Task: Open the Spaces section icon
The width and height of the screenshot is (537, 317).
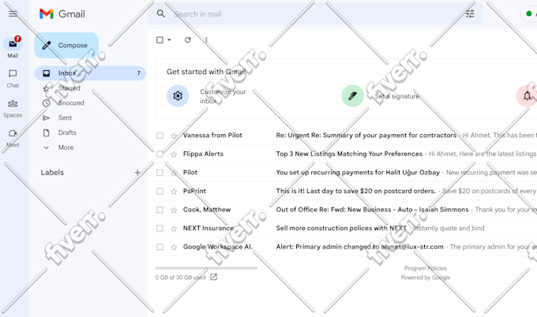Action: pyautogui.click(x=13, y=103)
